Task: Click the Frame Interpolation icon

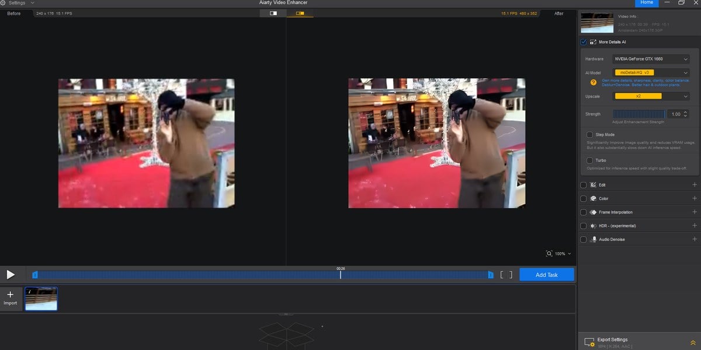Action: pos(593,212)
